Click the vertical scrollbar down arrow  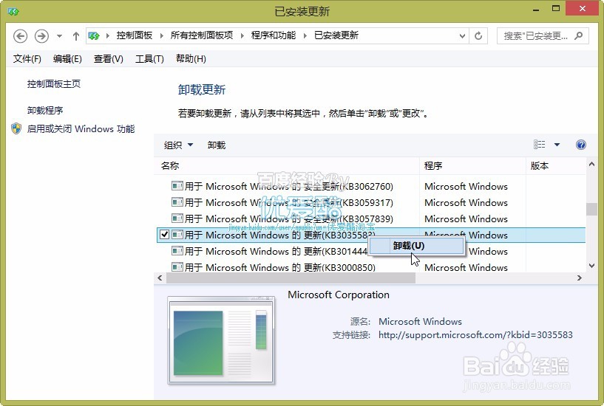591,265
